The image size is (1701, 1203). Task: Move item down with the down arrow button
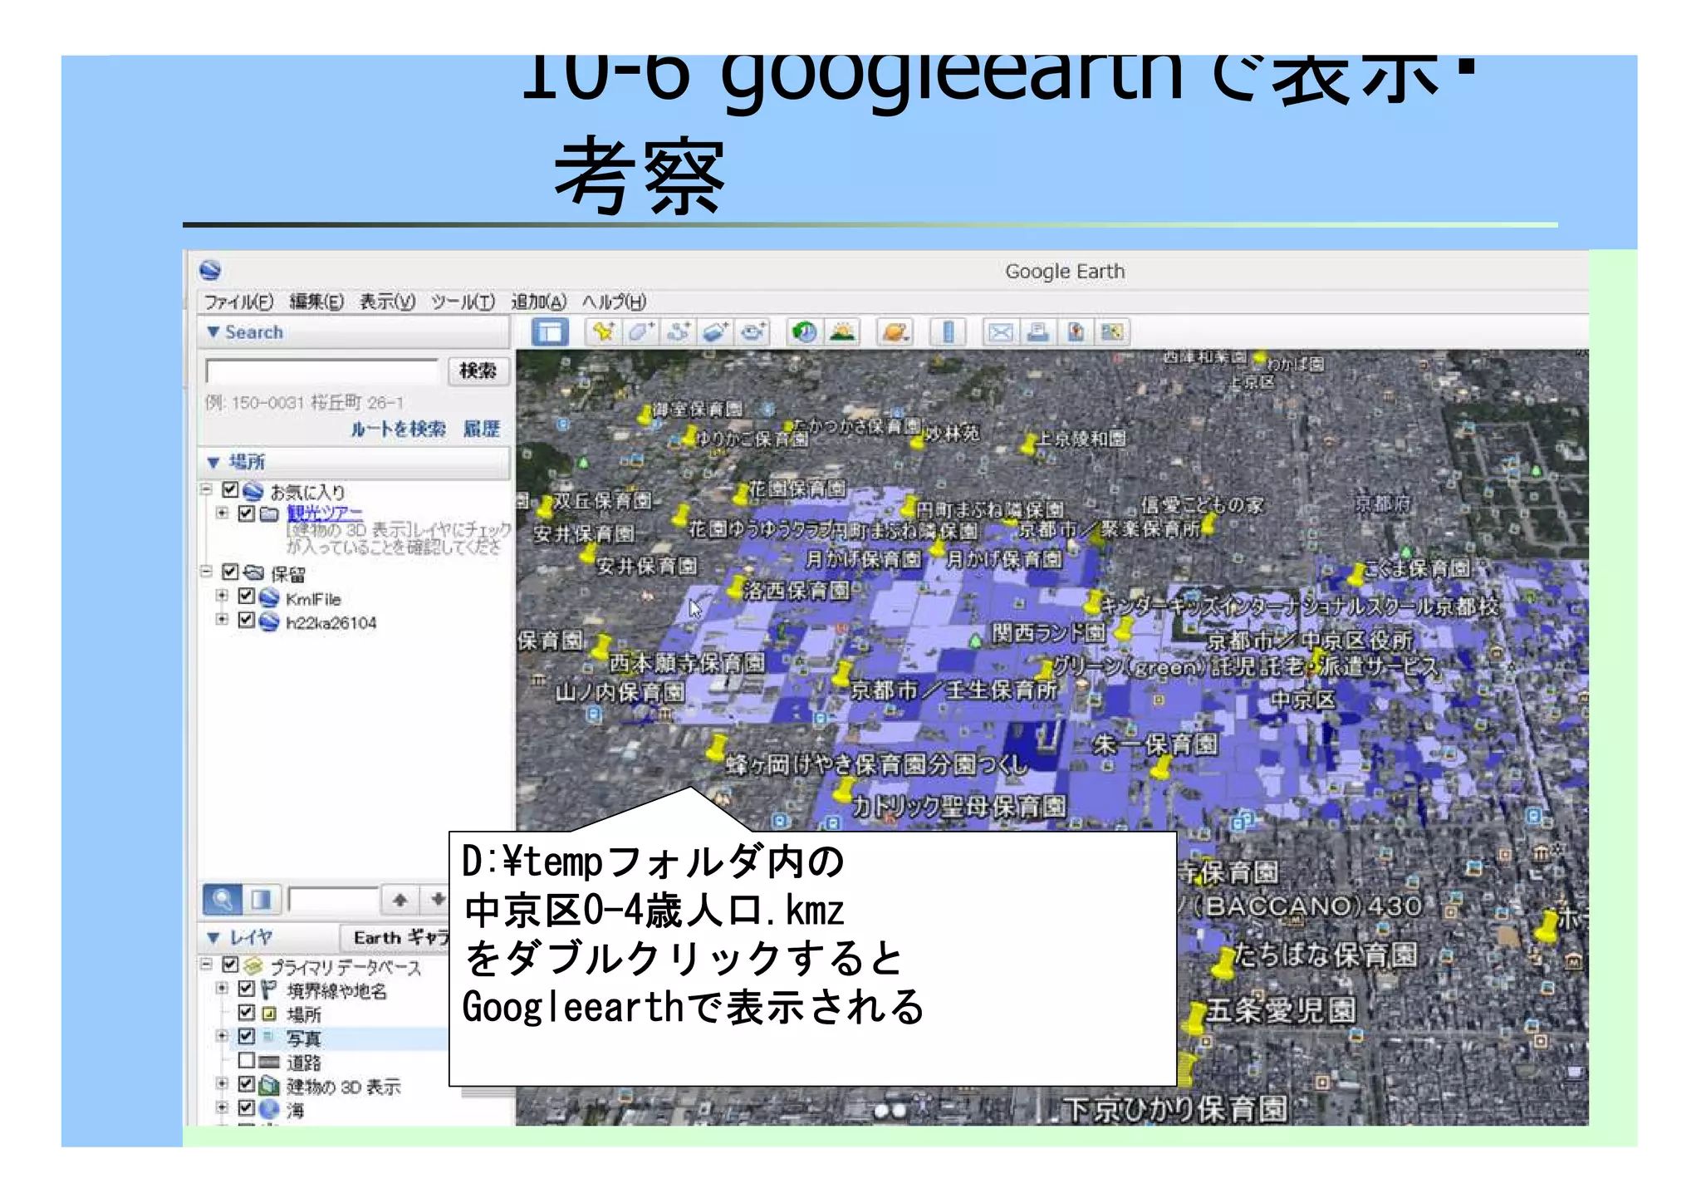[437, 899]
